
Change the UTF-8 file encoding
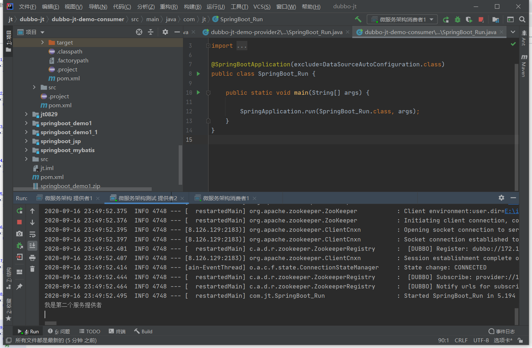(x=481, y=340)
